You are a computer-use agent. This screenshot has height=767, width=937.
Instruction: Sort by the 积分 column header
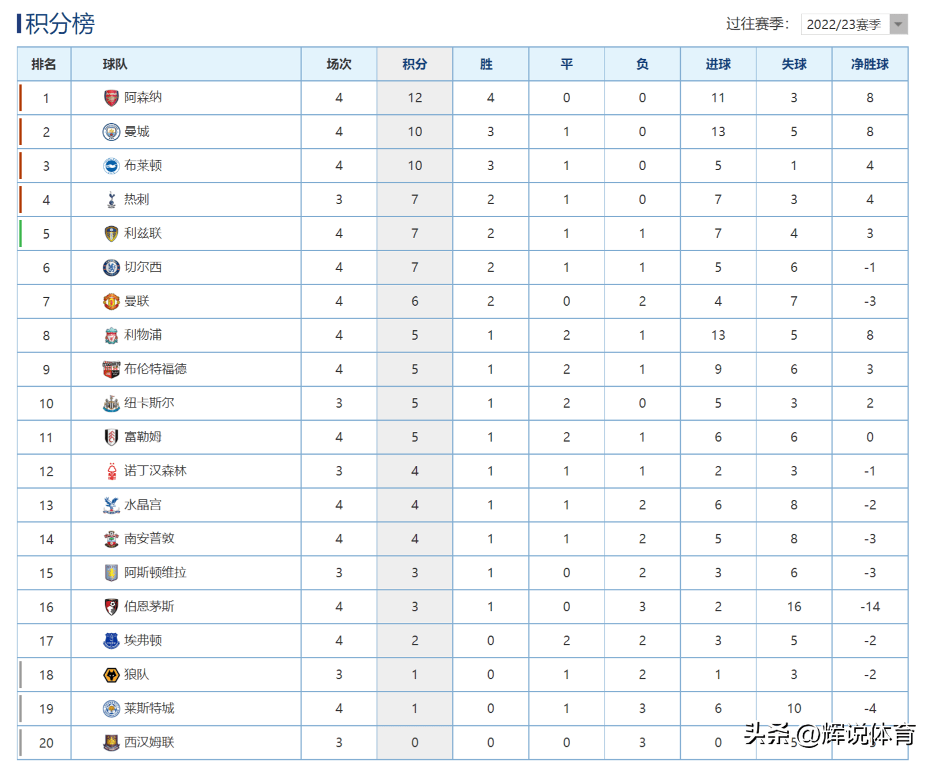coord(414,64)
